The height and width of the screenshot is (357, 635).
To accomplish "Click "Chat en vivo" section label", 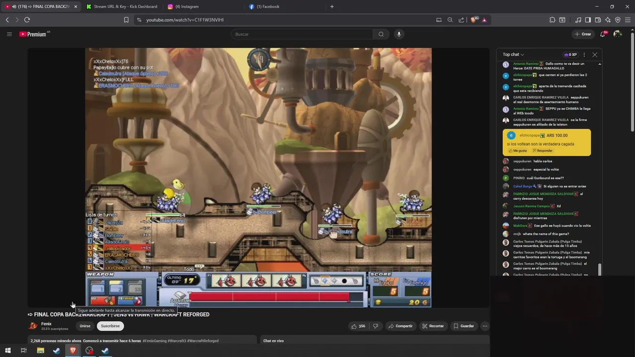I will click(273, 341).
